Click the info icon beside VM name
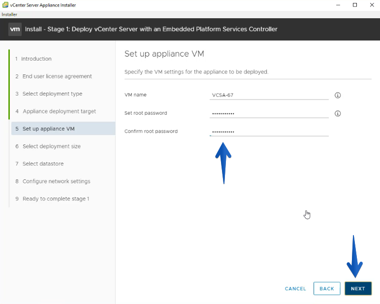380x304 pixels. (338, 95)
